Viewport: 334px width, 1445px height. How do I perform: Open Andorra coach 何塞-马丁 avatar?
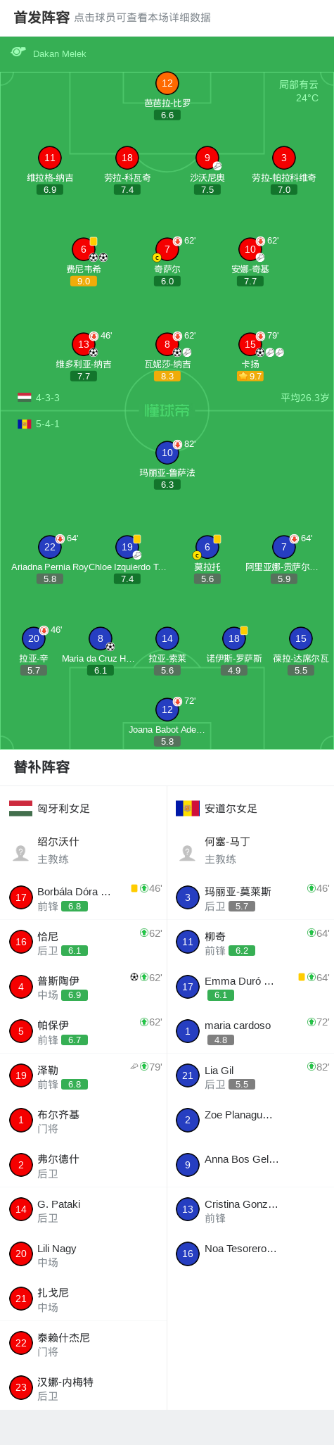click(187, 852)
